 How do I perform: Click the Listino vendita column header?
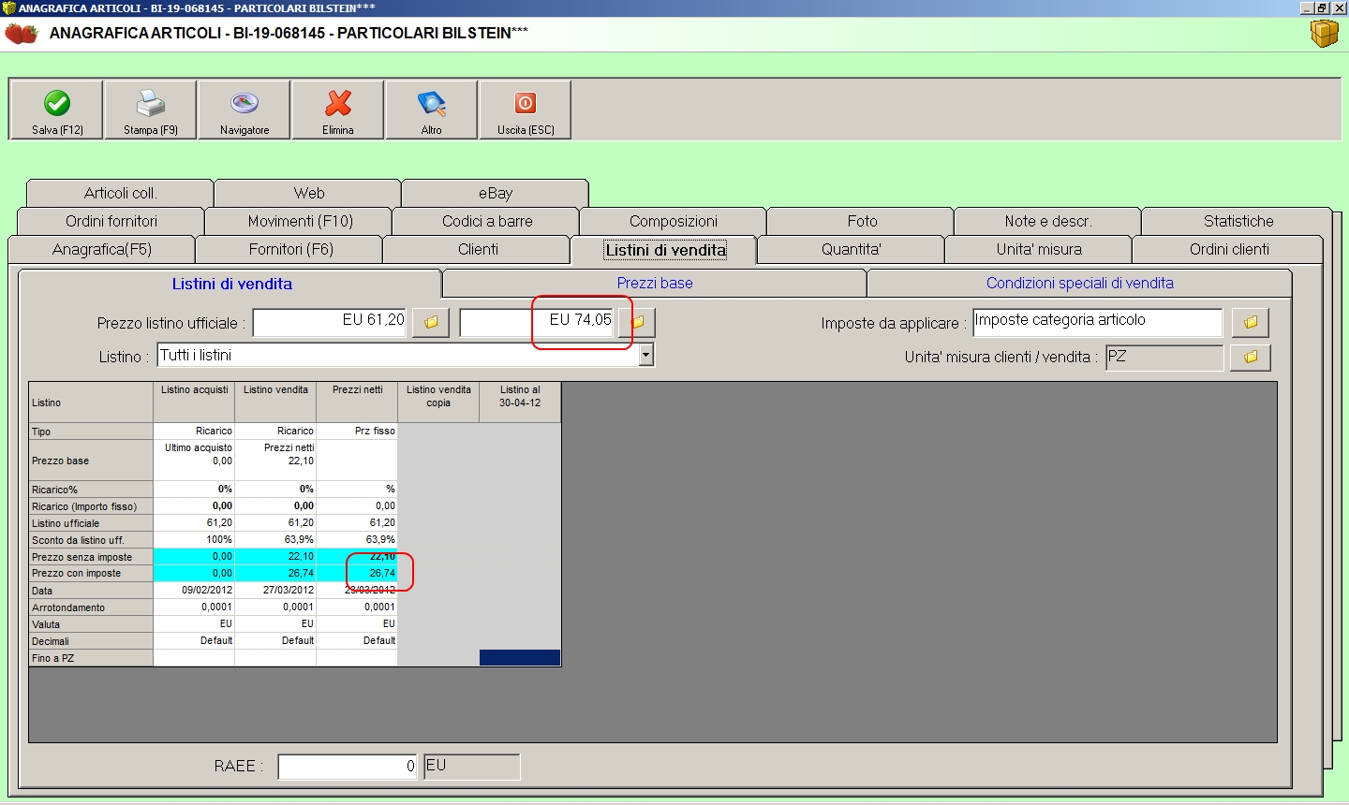click(x=275, y=390)
